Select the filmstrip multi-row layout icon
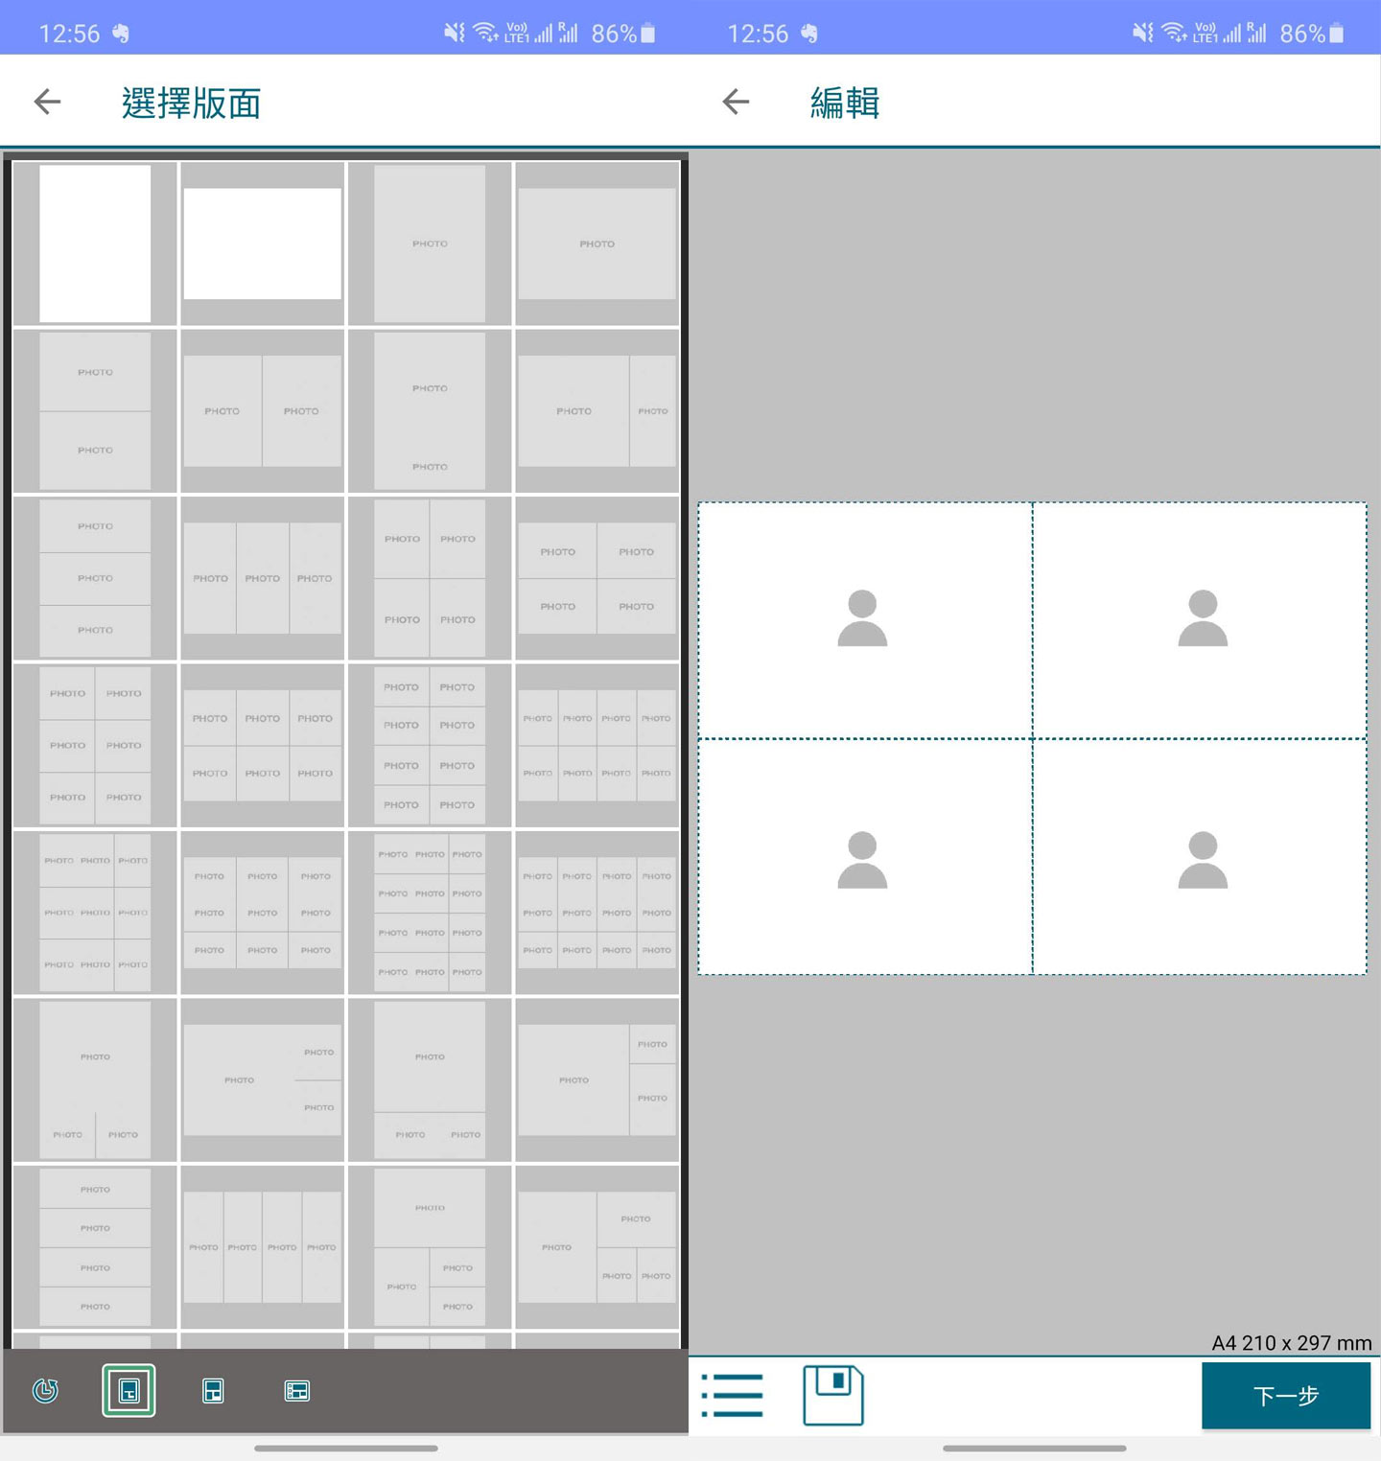The height and width of the screenshot is (1461, 1381). [297, 1391]
